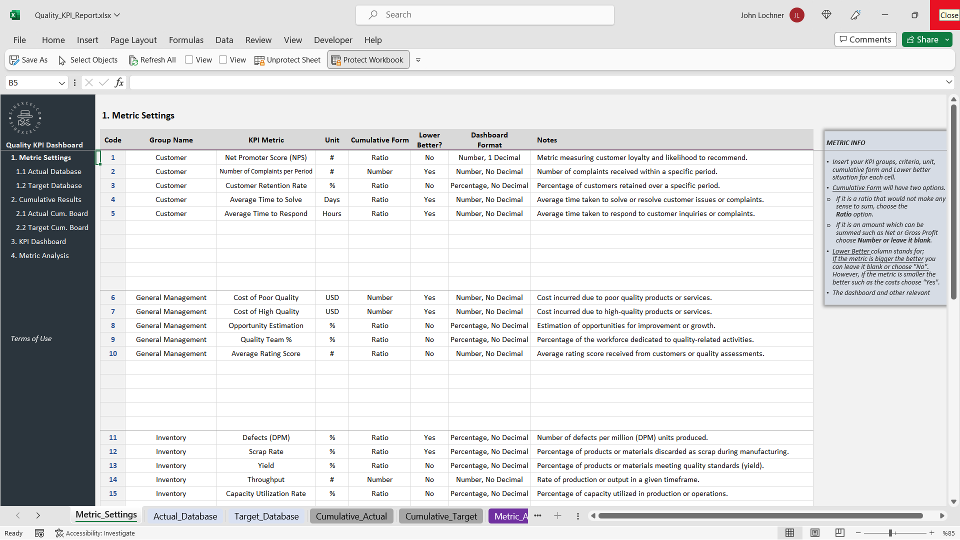Click the Share button
The width and height of the screenshot is (960, 540).
(x=922, y=39)
